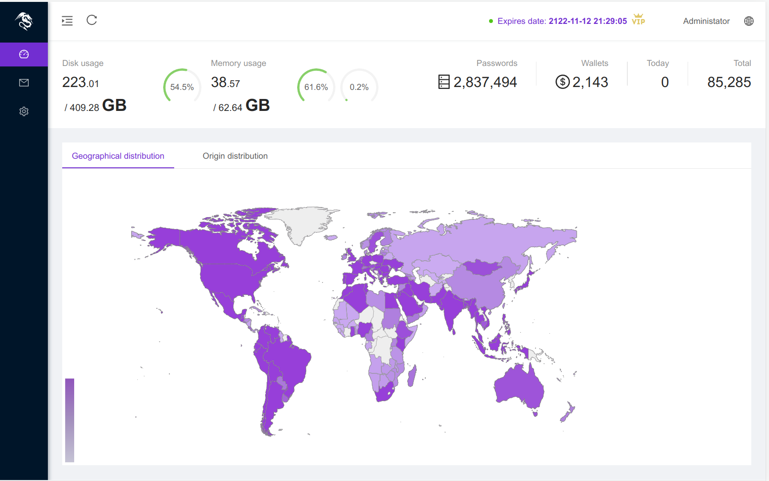769x481 pixels.
Task: Click the gold VIP crown badge
Action: coord(638,19)
